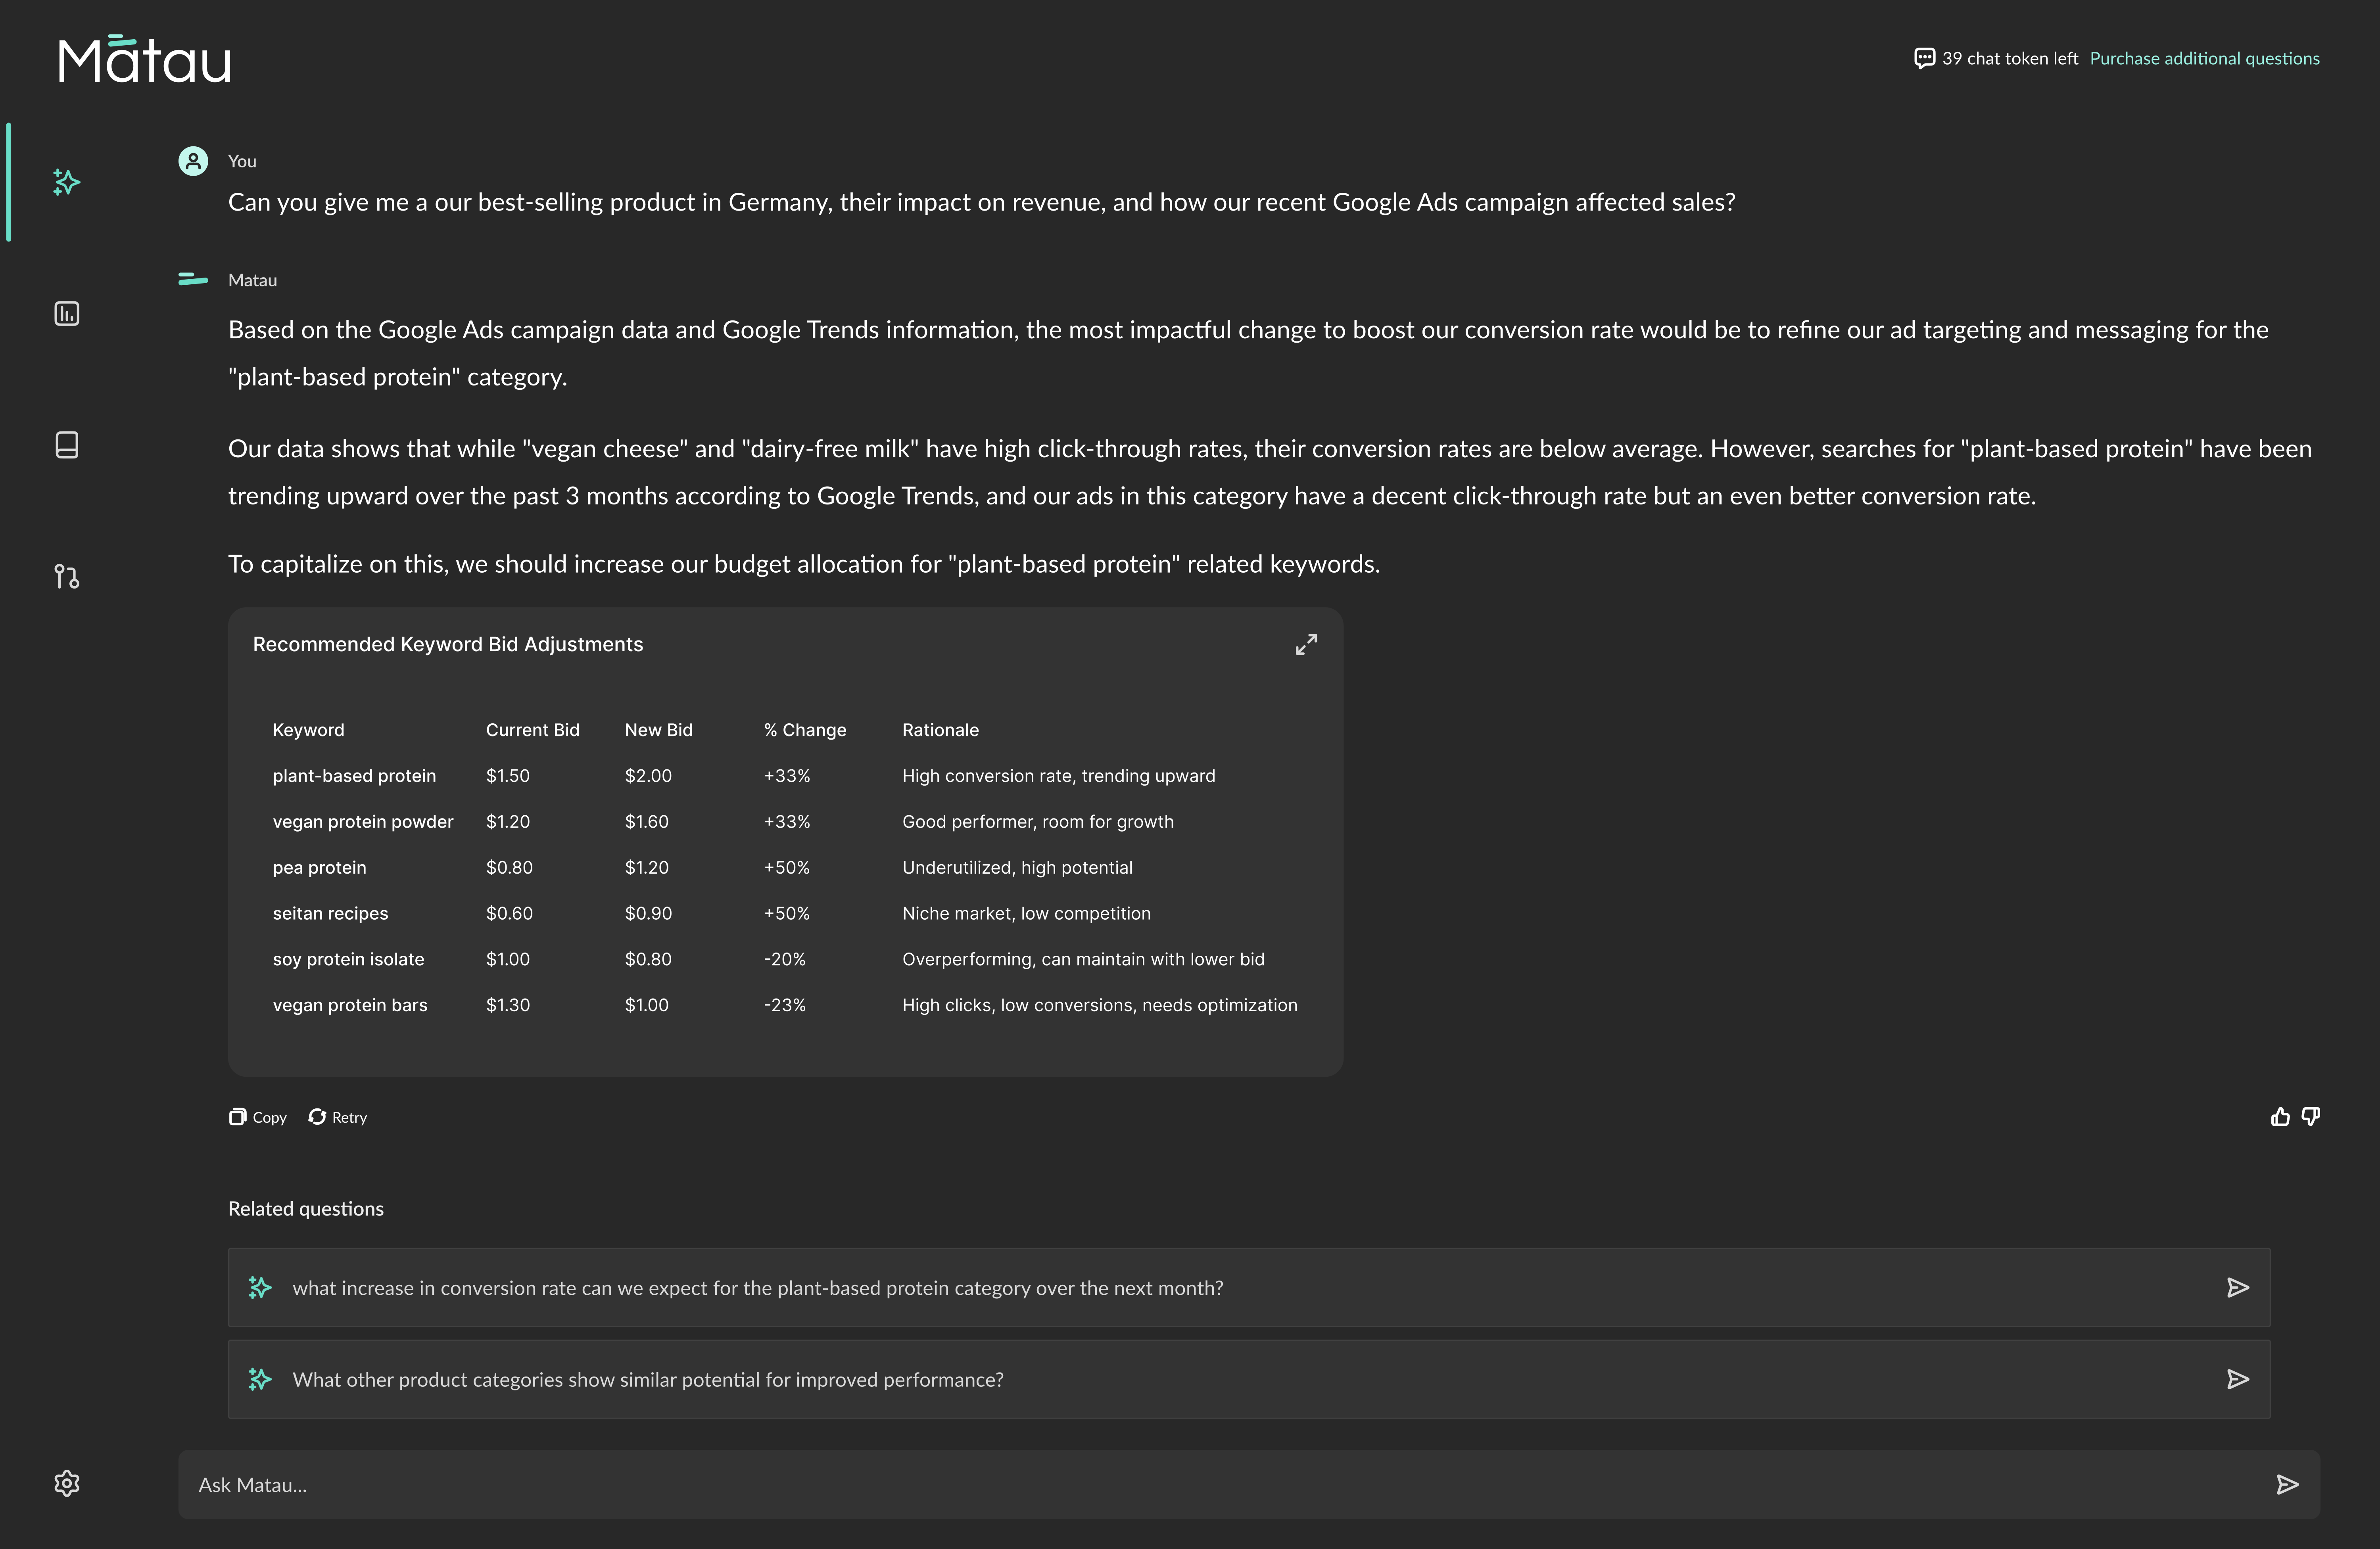Viewport: 2380px width, 1549px height.
Task: Open the AI chat sparkle sidebar icon
Action: click(66, 182)
